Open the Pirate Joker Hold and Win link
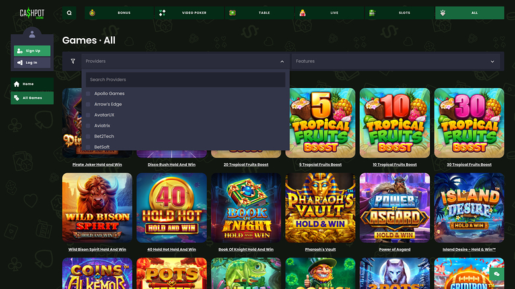 [x=97, y=165]
